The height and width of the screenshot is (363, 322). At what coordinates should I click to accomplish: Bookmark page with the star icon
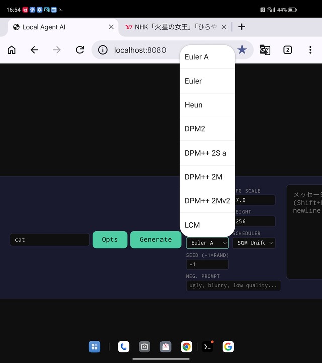242,50
